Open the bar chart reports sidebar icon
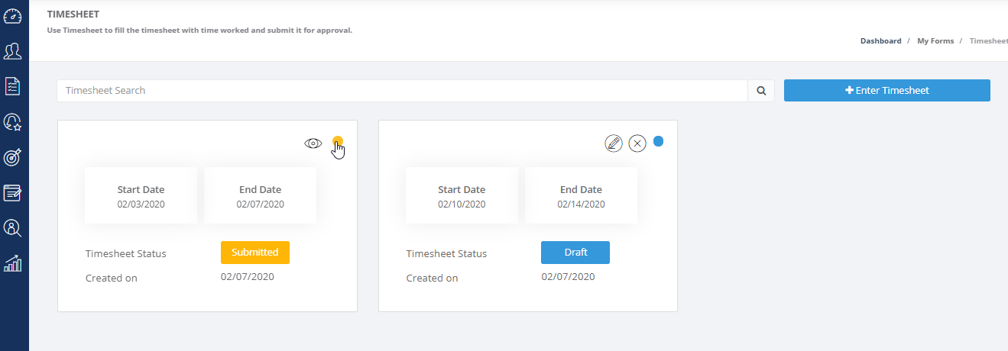 tap(13, 263)
